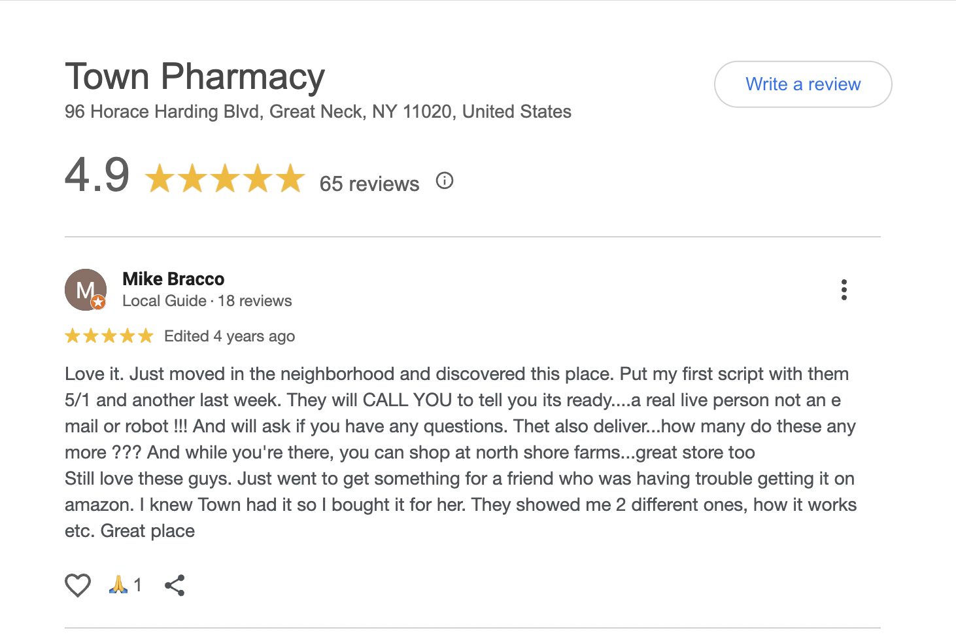Click the Local Guide 18 reviews text
Screen dimensions: 956x641
[x=207, y=301]
